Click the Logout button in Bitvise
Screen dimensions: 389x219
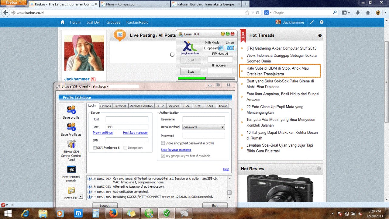[105, 205]
